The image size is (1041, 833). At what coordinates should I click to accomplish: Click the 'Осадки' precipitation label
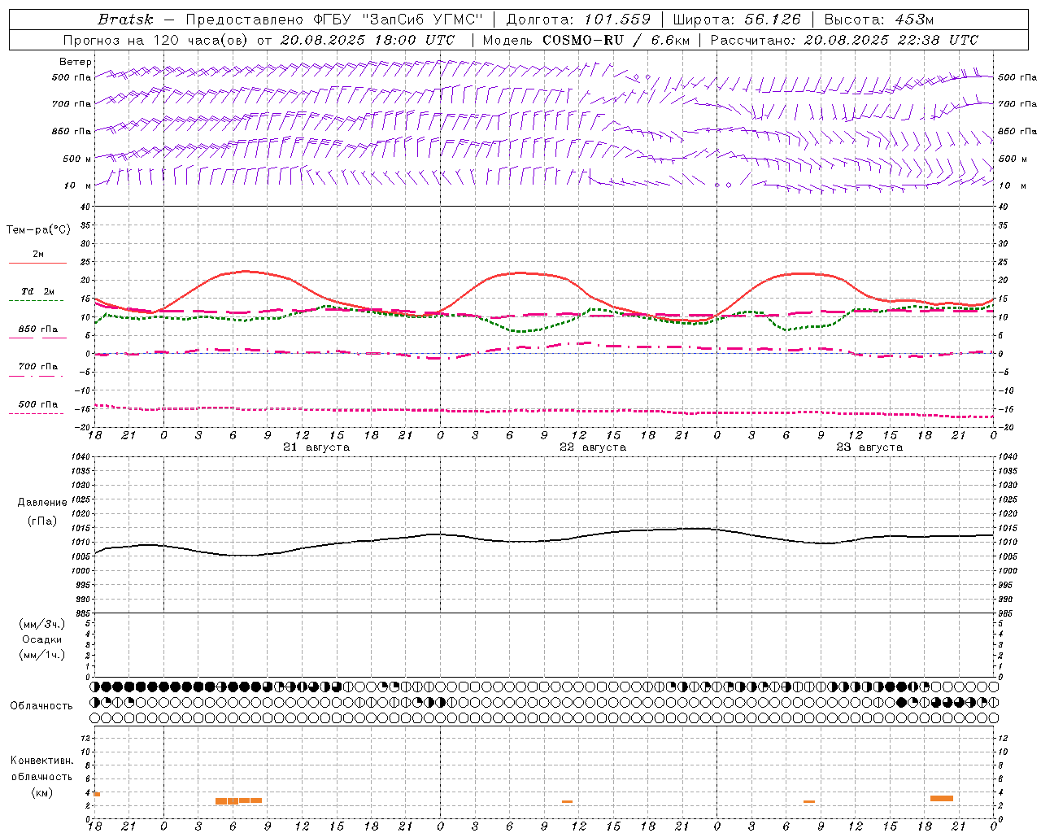[x=42, y=639]
